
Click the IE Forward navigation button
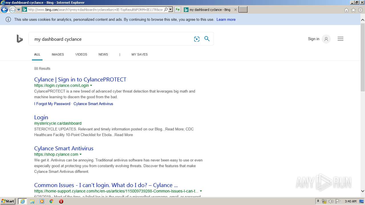[12, 10]
